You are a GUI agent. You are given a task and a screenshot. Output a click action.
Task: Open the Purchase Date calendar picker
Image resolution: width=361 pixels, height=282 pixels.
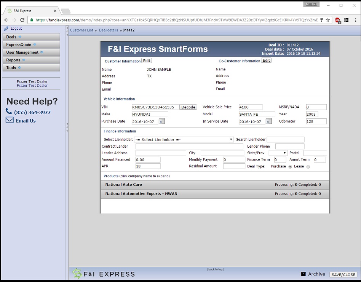click(161, 121)
